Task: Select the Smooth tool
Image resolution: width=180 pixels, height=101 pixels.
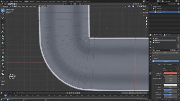Action: pos(3,64)
